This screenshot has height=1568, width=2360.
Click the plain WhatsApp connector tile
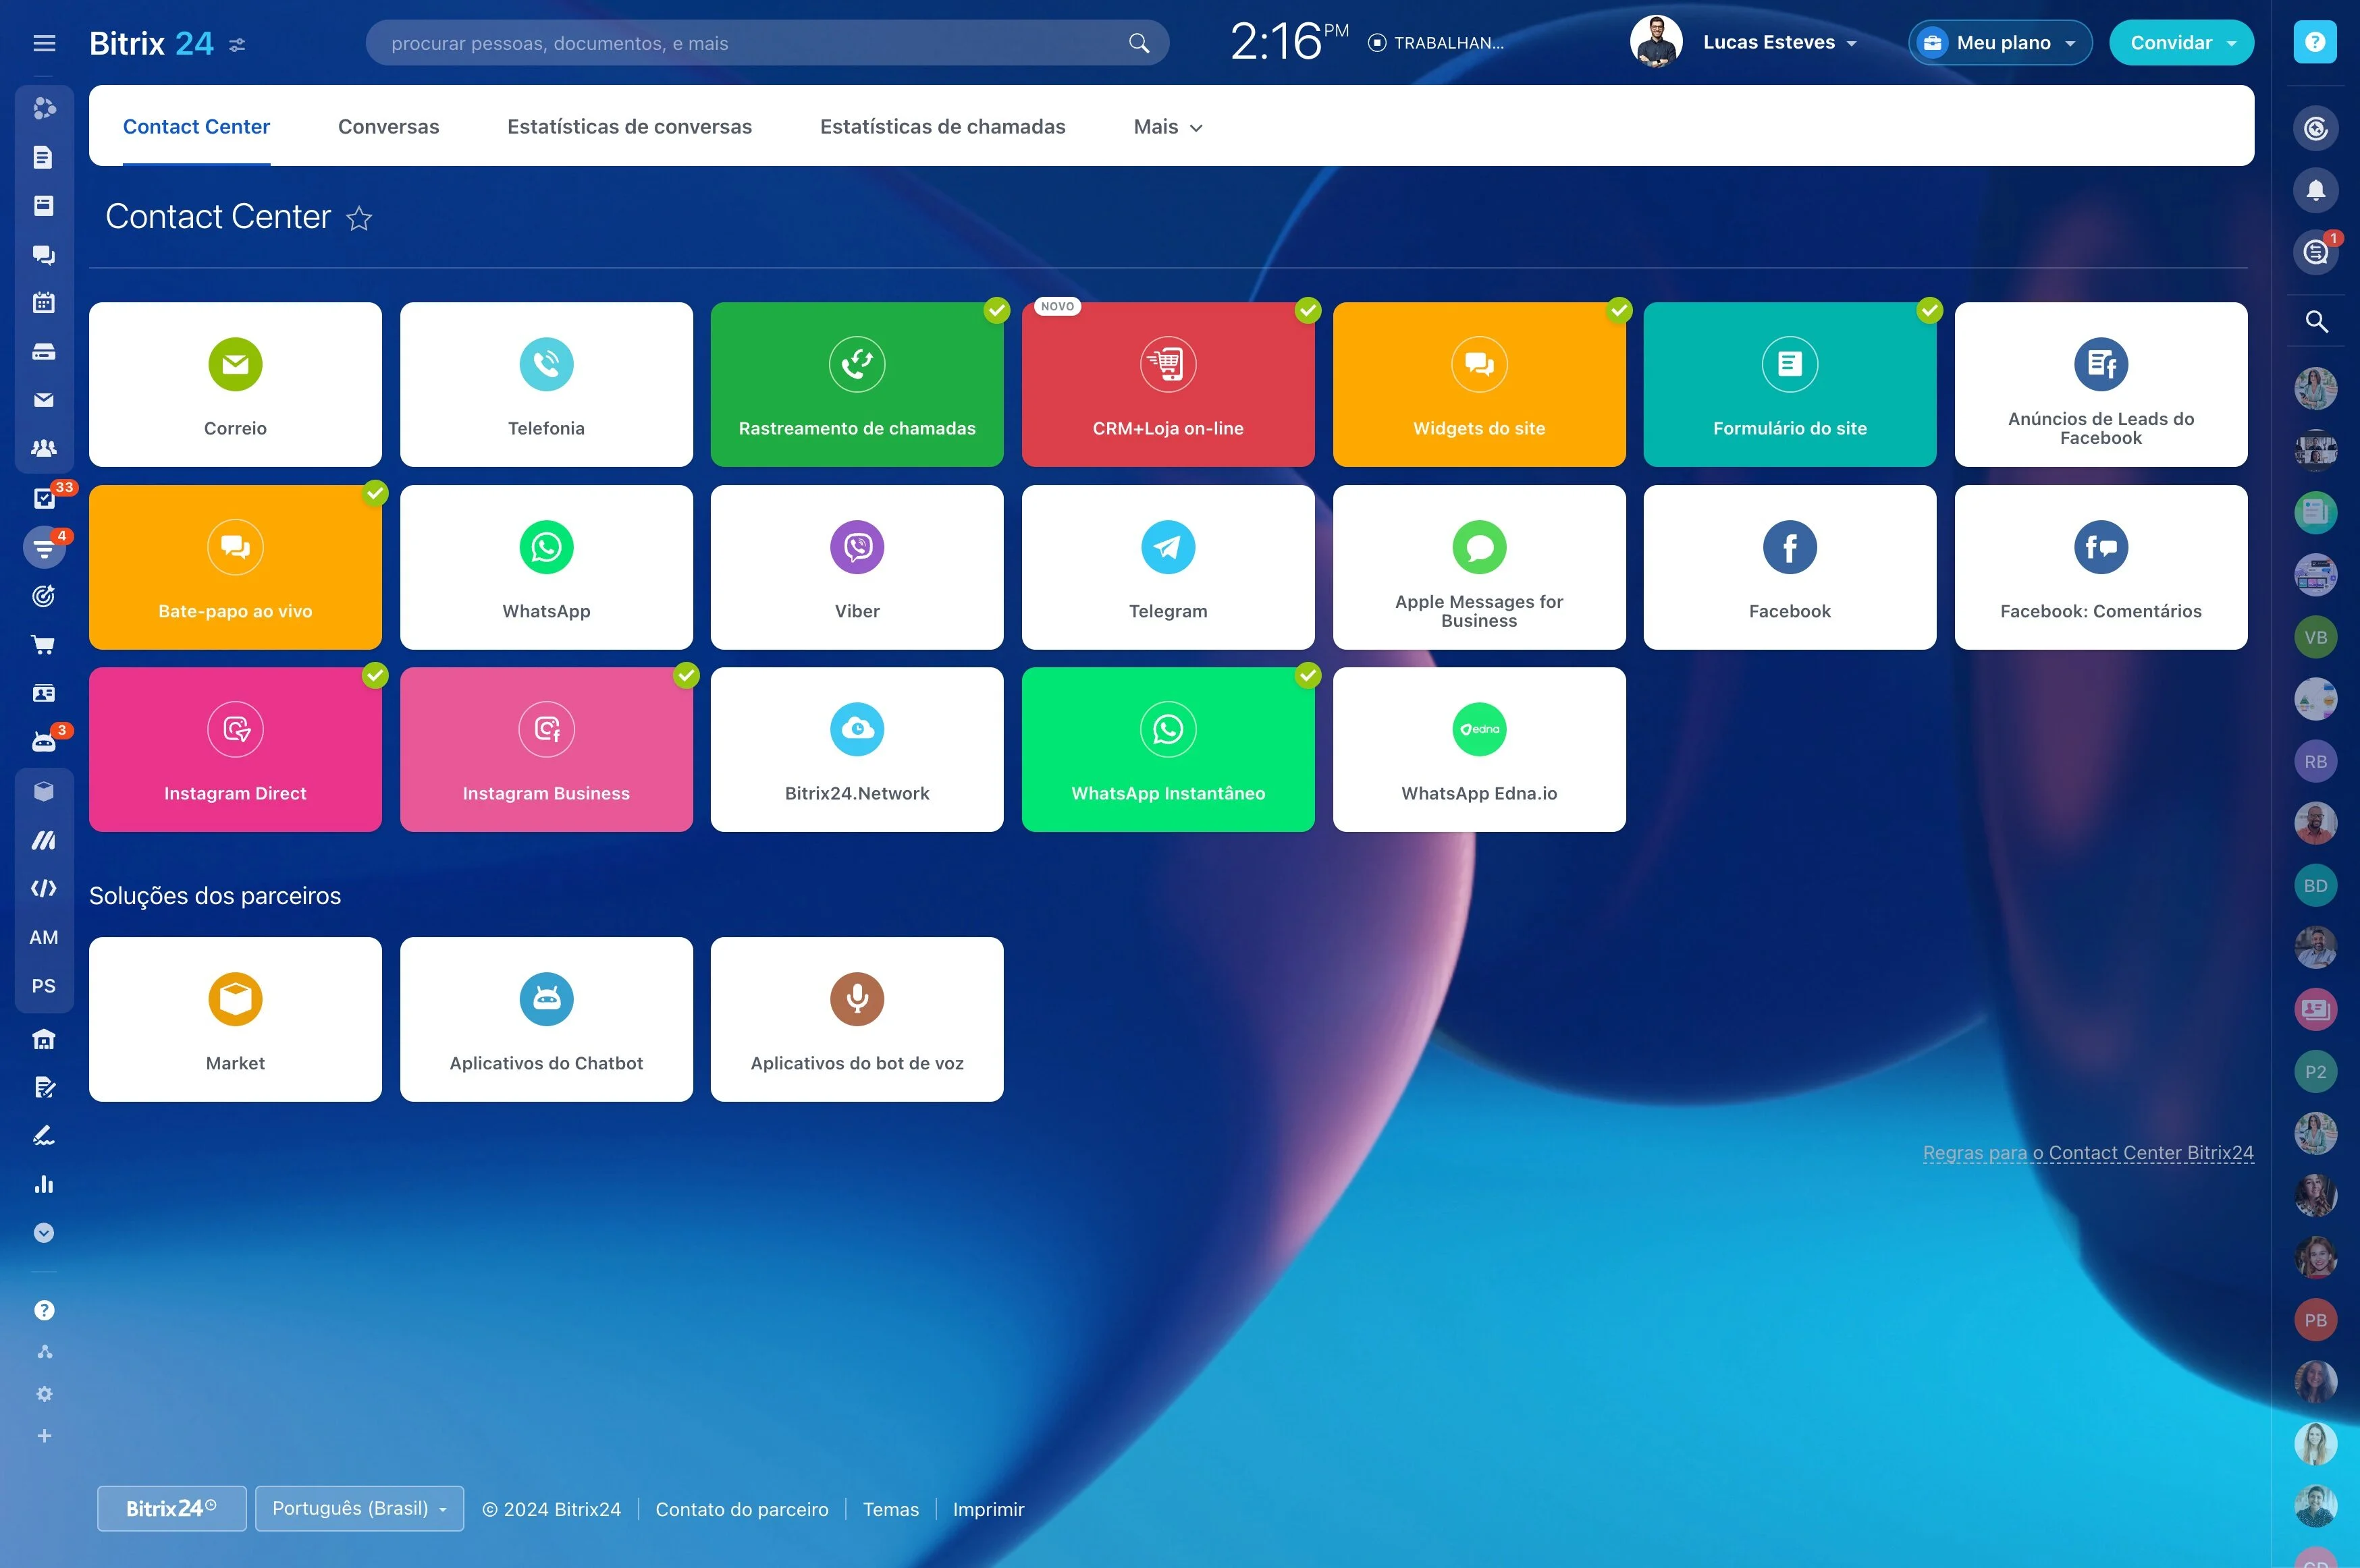pos(546,567)
